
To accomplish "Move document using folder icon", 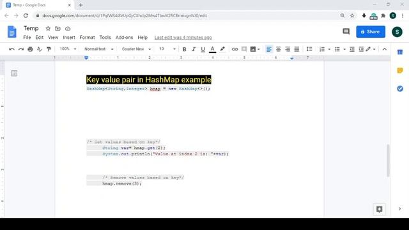I will (x=58, y=28).
